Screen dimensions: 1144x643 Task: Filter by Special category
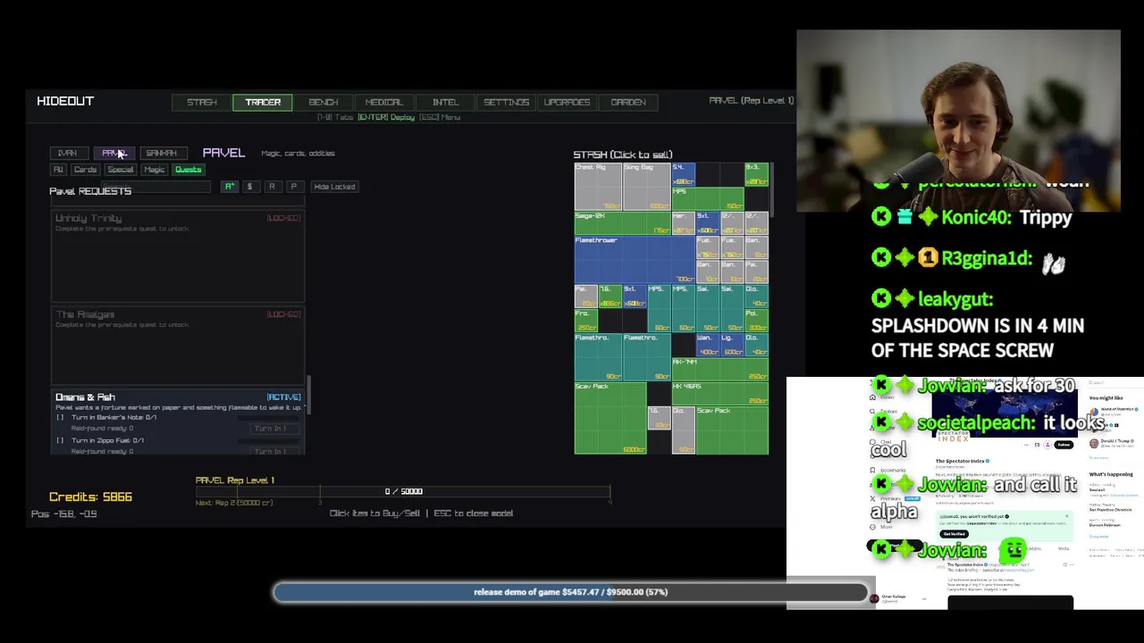coord(120,170)
